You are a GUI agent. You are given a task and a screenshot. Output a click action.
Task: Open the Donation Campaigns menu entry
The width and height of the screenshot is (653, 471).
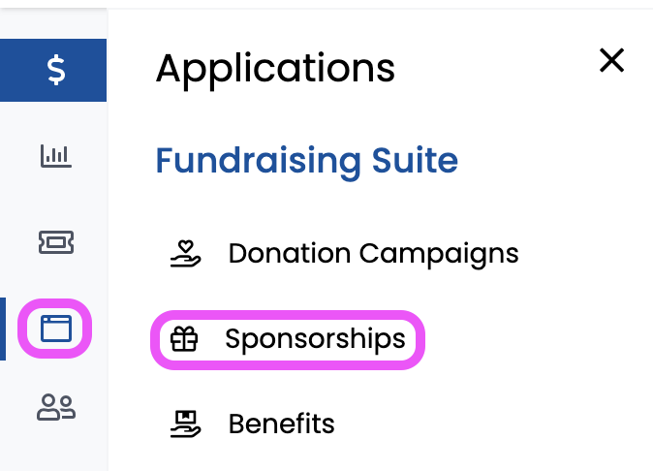point(344,254)
